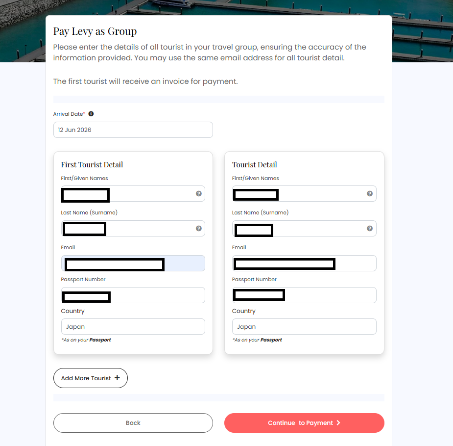Focus first tourist's Email field
453x446 pixels.
coord(133,263)
